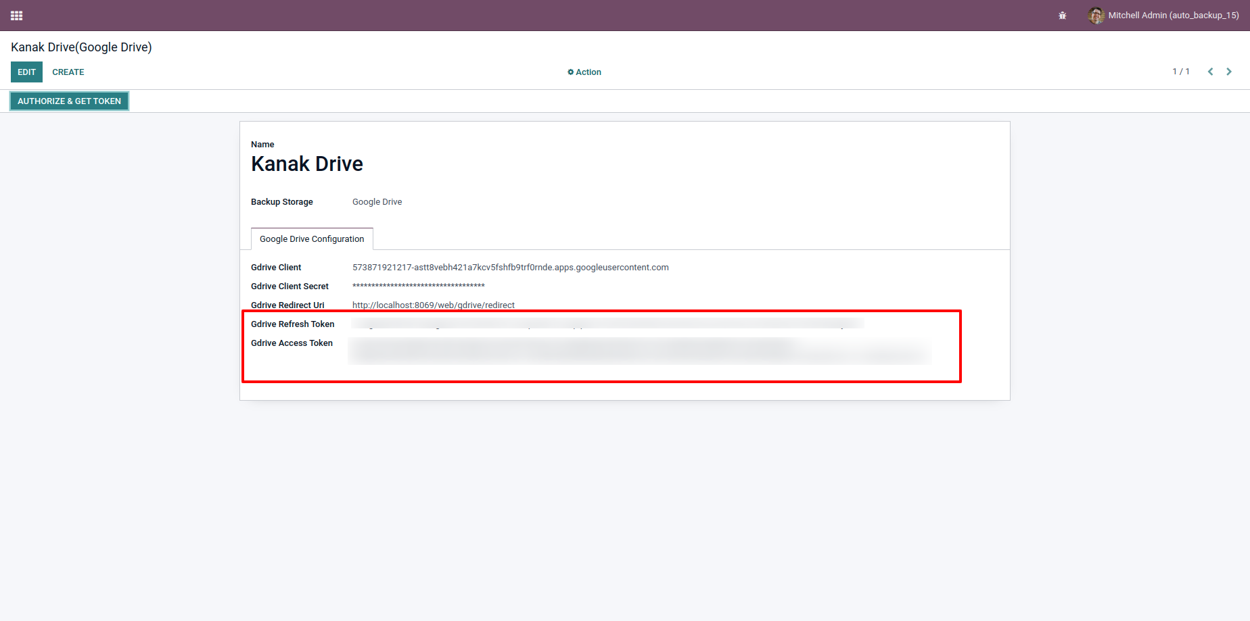Click Mitchell Admin user avatar
Viewport: 1250px width, 621px height.
click(x=1096, y=16)
